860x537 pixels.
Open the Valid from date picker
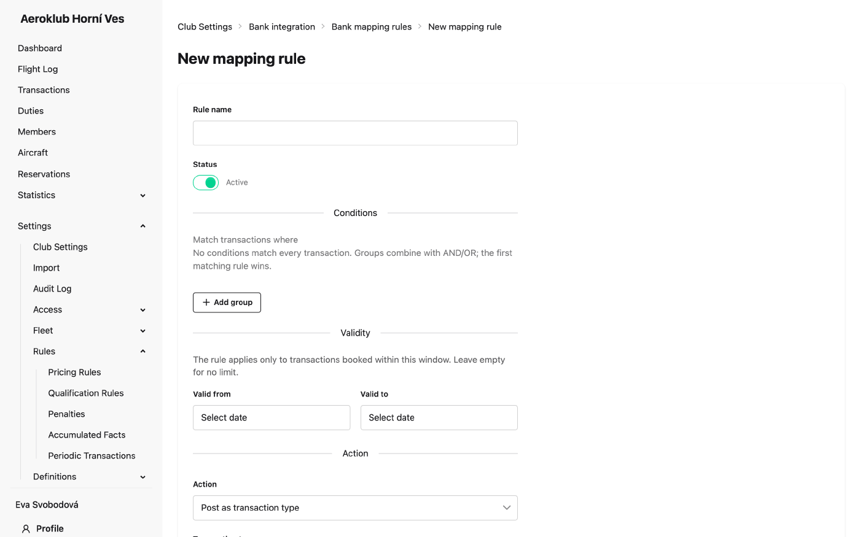click(x=272, y=417)
